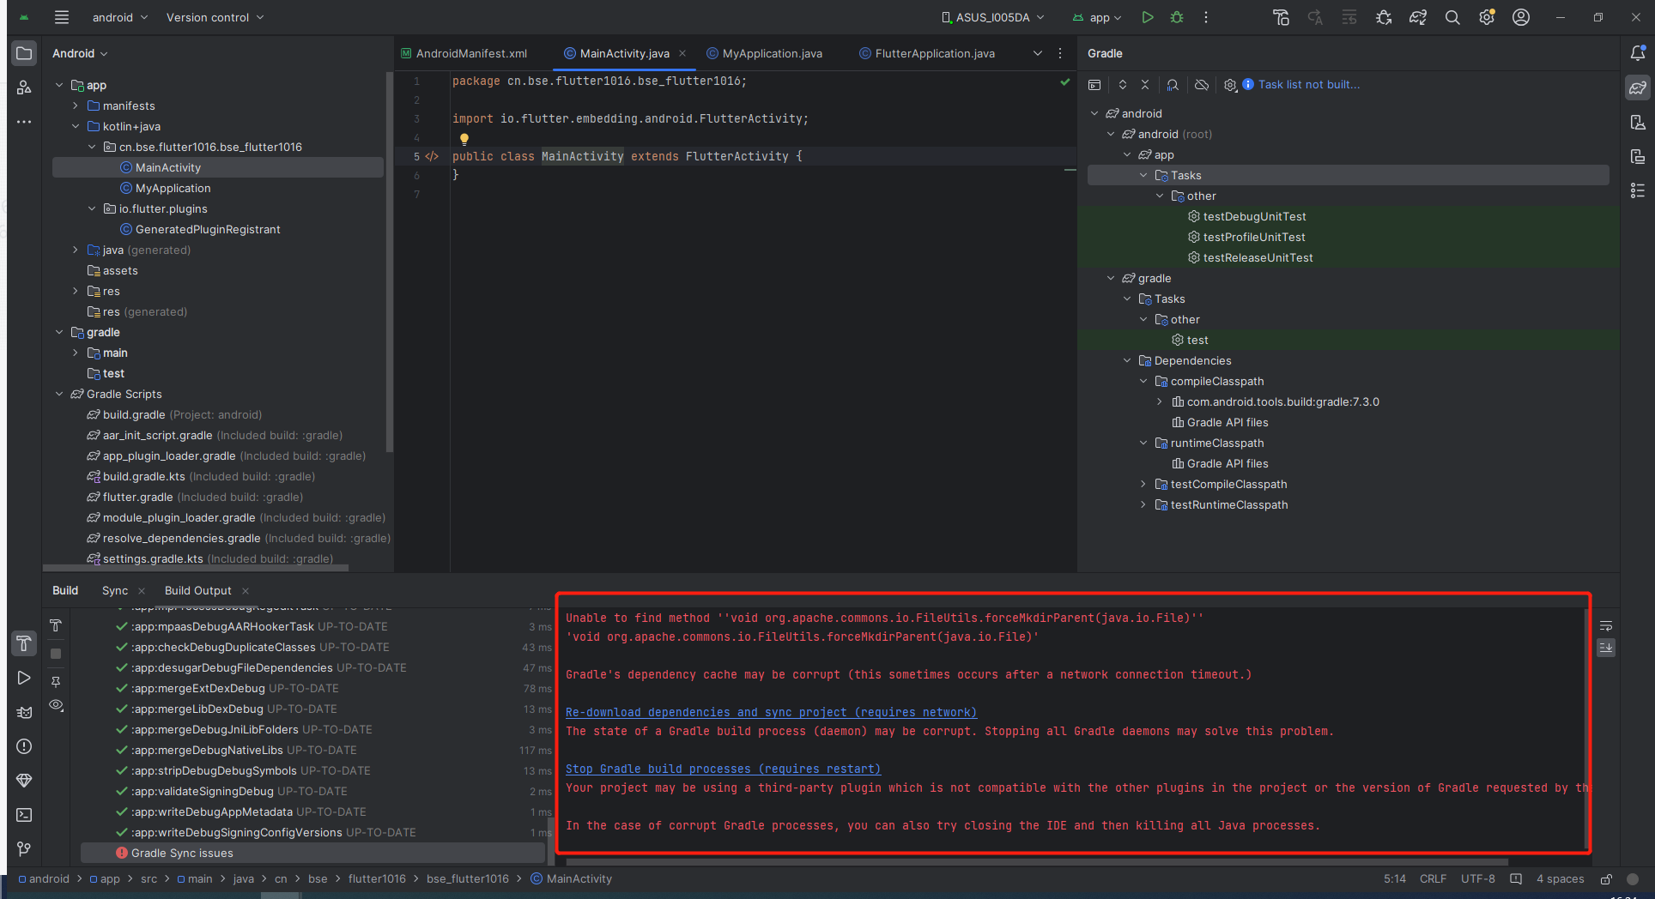Open the Terminal tool window
Image resolution: width=1655 pixels, height=899 pixels.
tap(24, 815)
